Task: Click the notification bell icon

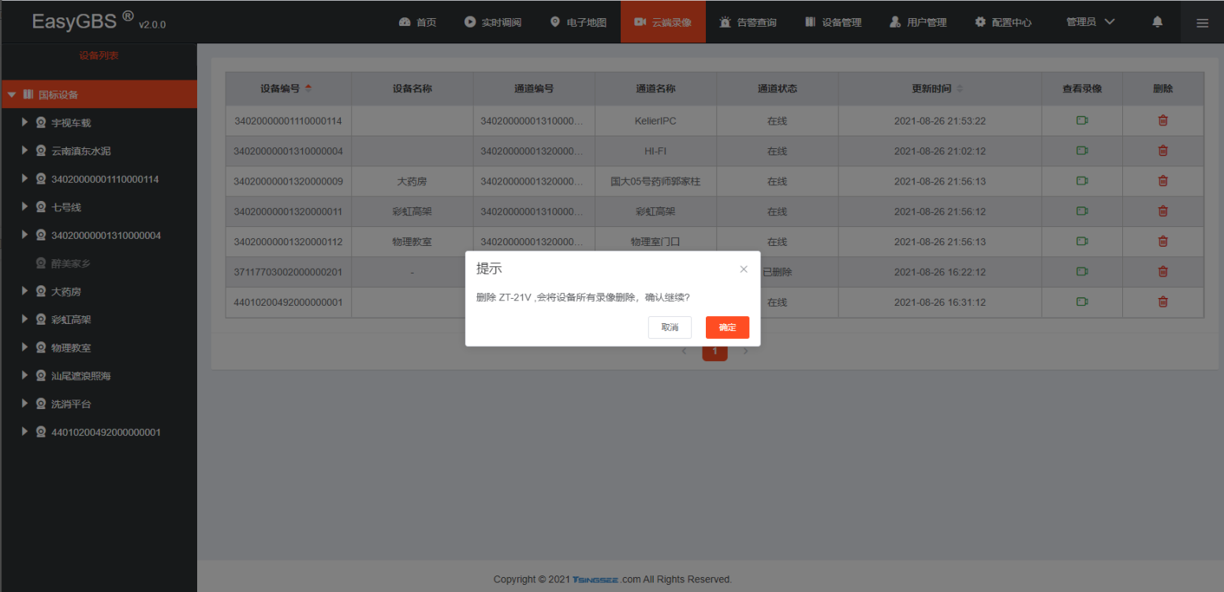Action: [x=1157, y=22]
